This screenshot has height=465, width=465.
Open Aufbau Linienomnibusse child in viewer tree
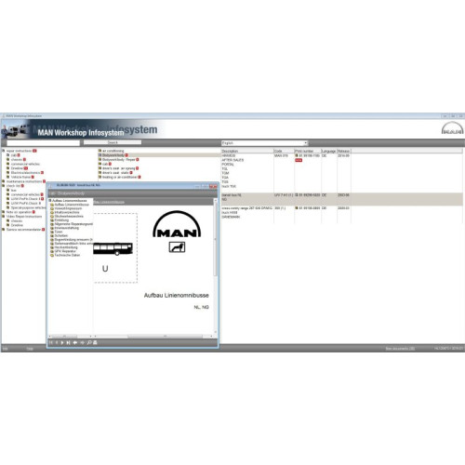point(72,205)
